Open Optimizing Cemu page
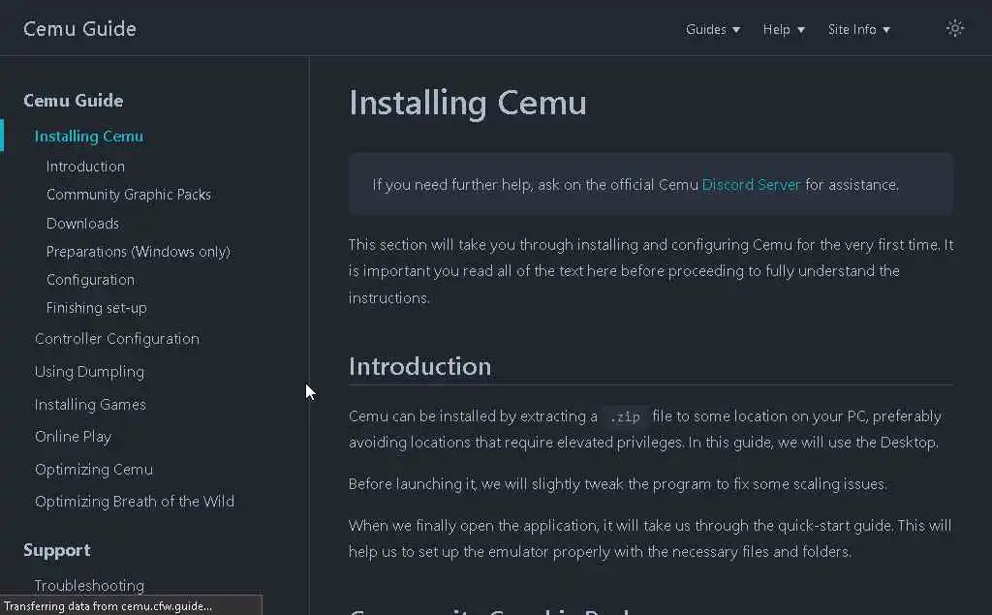992x615 pixels. pyautogui.click(x=94, y=470)
